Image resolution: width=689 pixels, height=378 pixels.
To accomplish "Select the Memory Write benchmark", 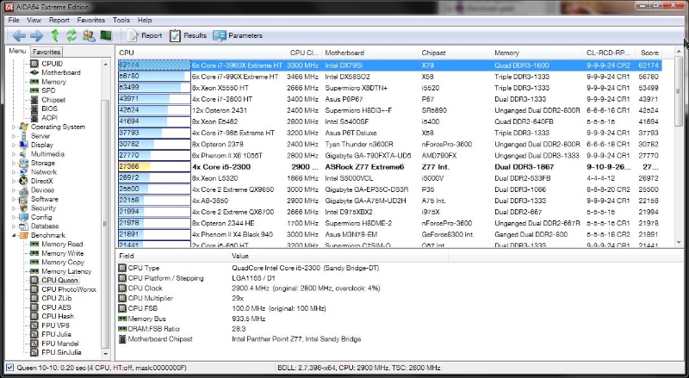I will tap(62, 254).
